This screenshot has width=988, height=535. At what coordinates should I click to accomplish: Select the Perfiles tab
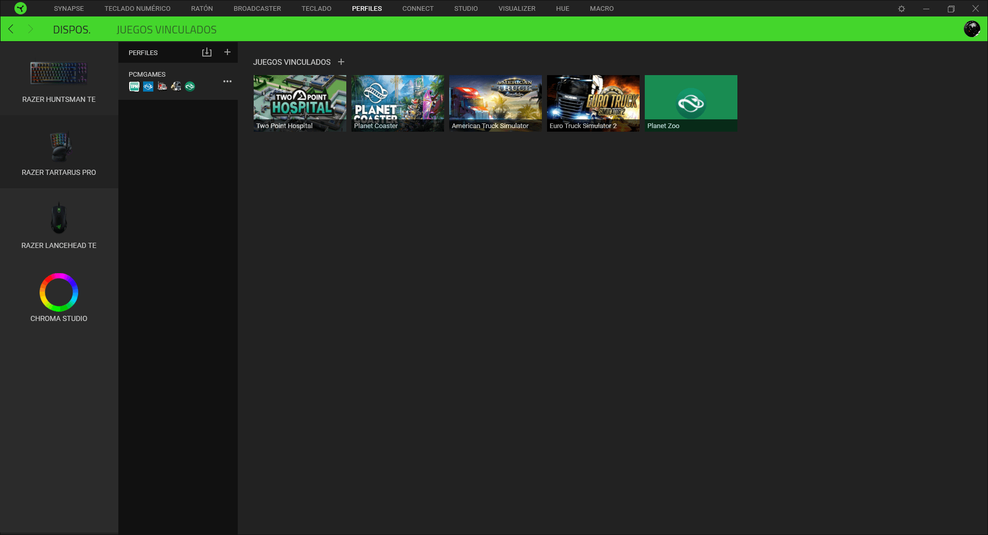click(367, 9)
